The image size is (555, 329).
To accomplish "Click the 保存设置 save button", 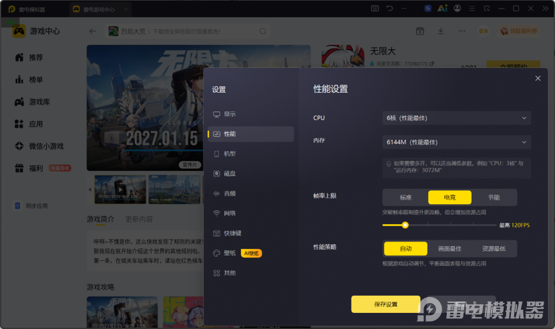I will click(386, 304).
